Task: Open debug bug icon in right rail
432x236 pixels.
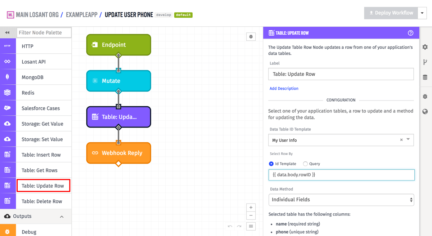Action: click(x=425, y=97)
